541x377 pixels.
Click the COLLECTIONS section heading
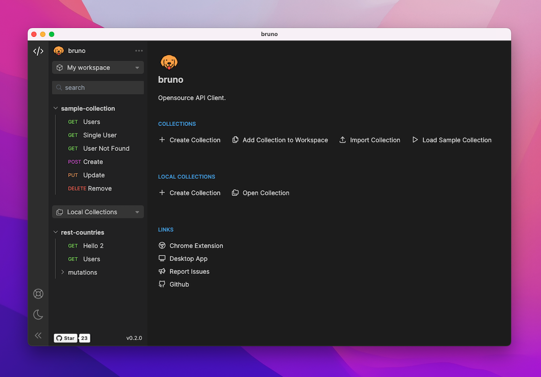(x=177, y=124)
